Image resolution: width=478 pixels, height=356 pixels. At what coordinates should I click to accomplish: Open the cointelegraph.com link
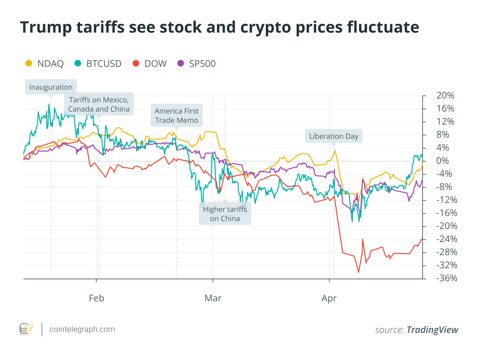(82, 329)
